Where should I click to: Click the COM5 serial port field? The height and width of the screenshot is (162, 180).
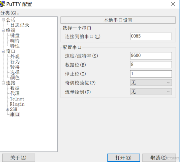click(151, 36)
